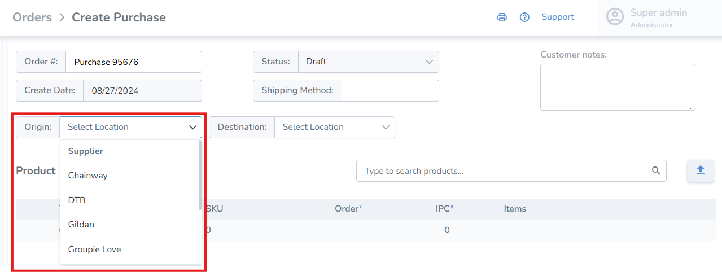The height and width of the screenshot is (272, 722).
Task: Click the printer icon in header
Action: coord(502,17)
